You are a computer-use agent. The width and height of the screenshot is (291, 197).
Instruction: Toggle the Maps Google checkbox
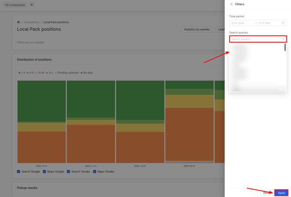pyautogui.click(x=44, y=172)
